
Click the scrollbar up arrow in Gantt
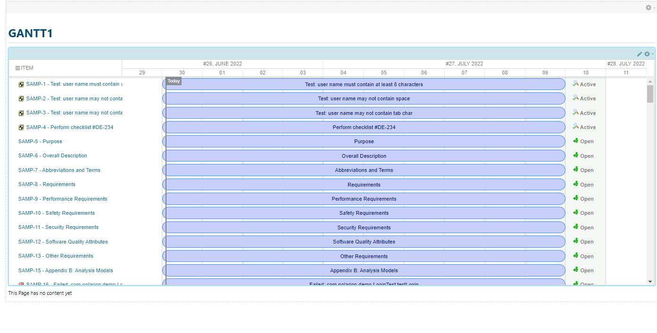(650, 81)
